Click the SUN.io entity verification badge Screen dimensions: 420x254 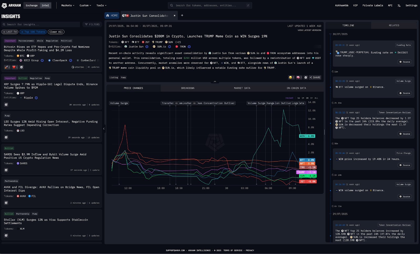click(170, 47)
